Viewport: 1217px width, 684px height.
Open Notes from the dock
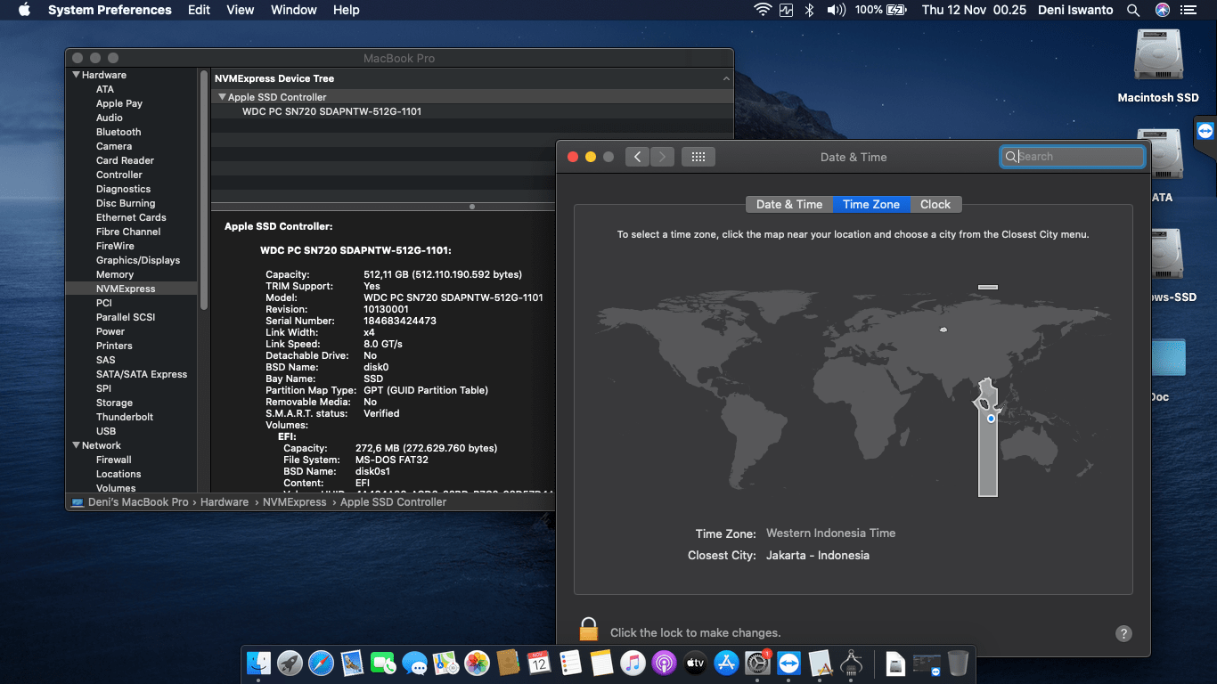coord(601,663)
